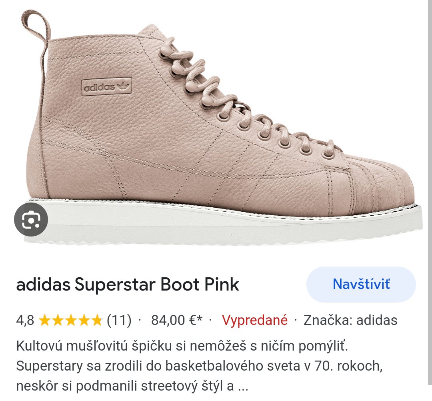432x401 pixels.
Task: Click the first gold star in the rating
Action: pyautogui.click(x=44, y=320)
